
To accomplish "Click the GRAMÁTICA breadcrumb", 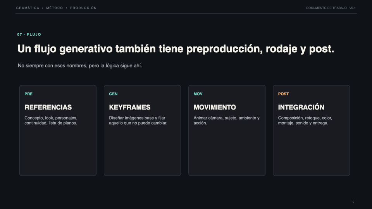I will coord(28,8).
